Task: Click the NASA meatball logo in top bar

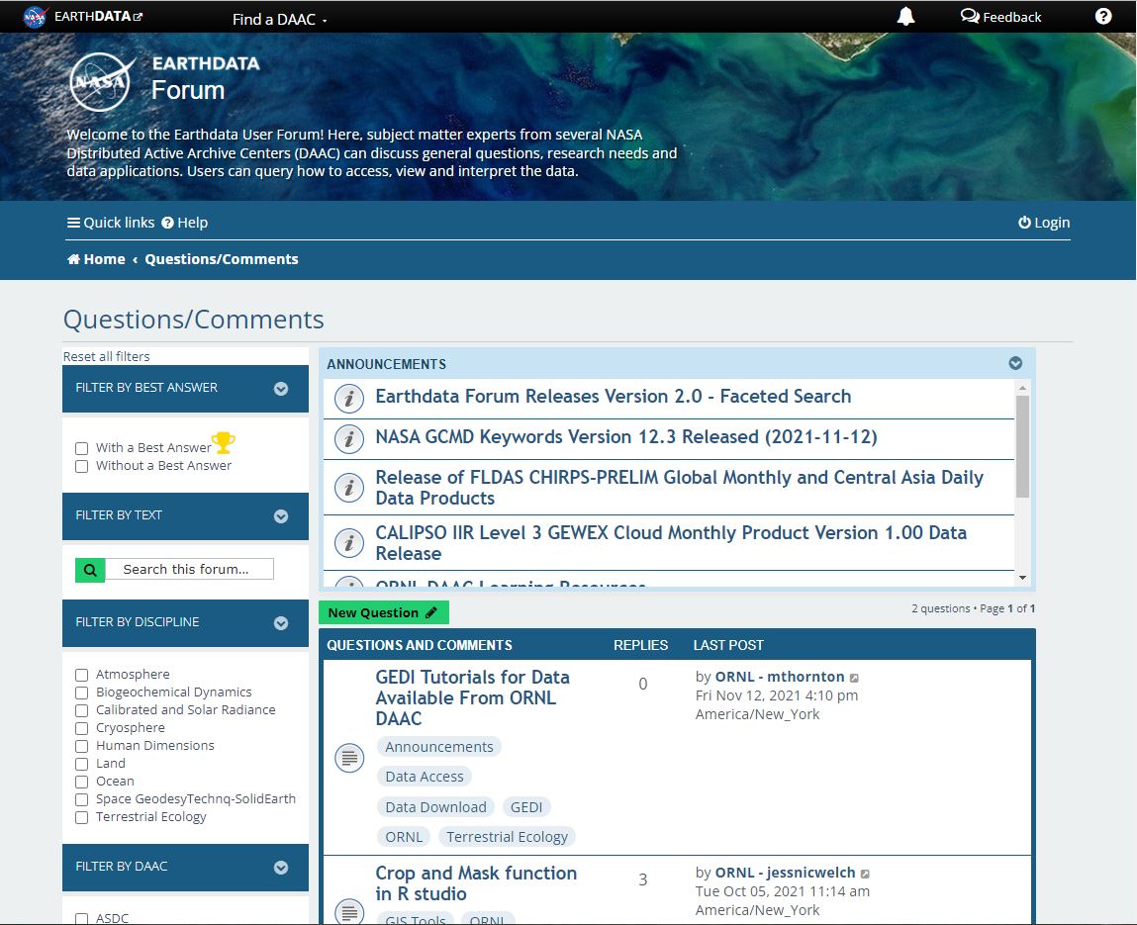Action: point(34,16)
